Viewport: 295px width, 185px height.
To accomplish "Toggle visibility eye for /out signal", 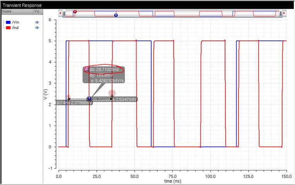I will 38,28.
